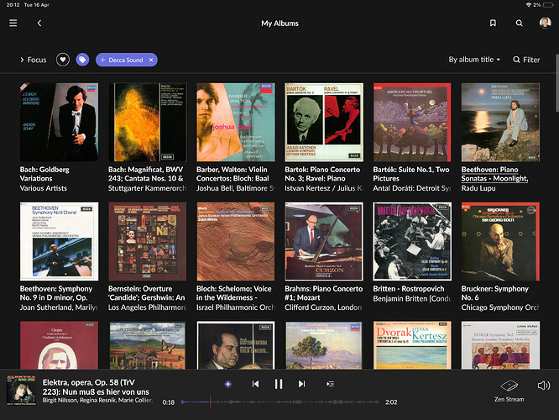Select the Zen Stream audio zone
The image size is (559, 420).
click(x=509, y=390)
